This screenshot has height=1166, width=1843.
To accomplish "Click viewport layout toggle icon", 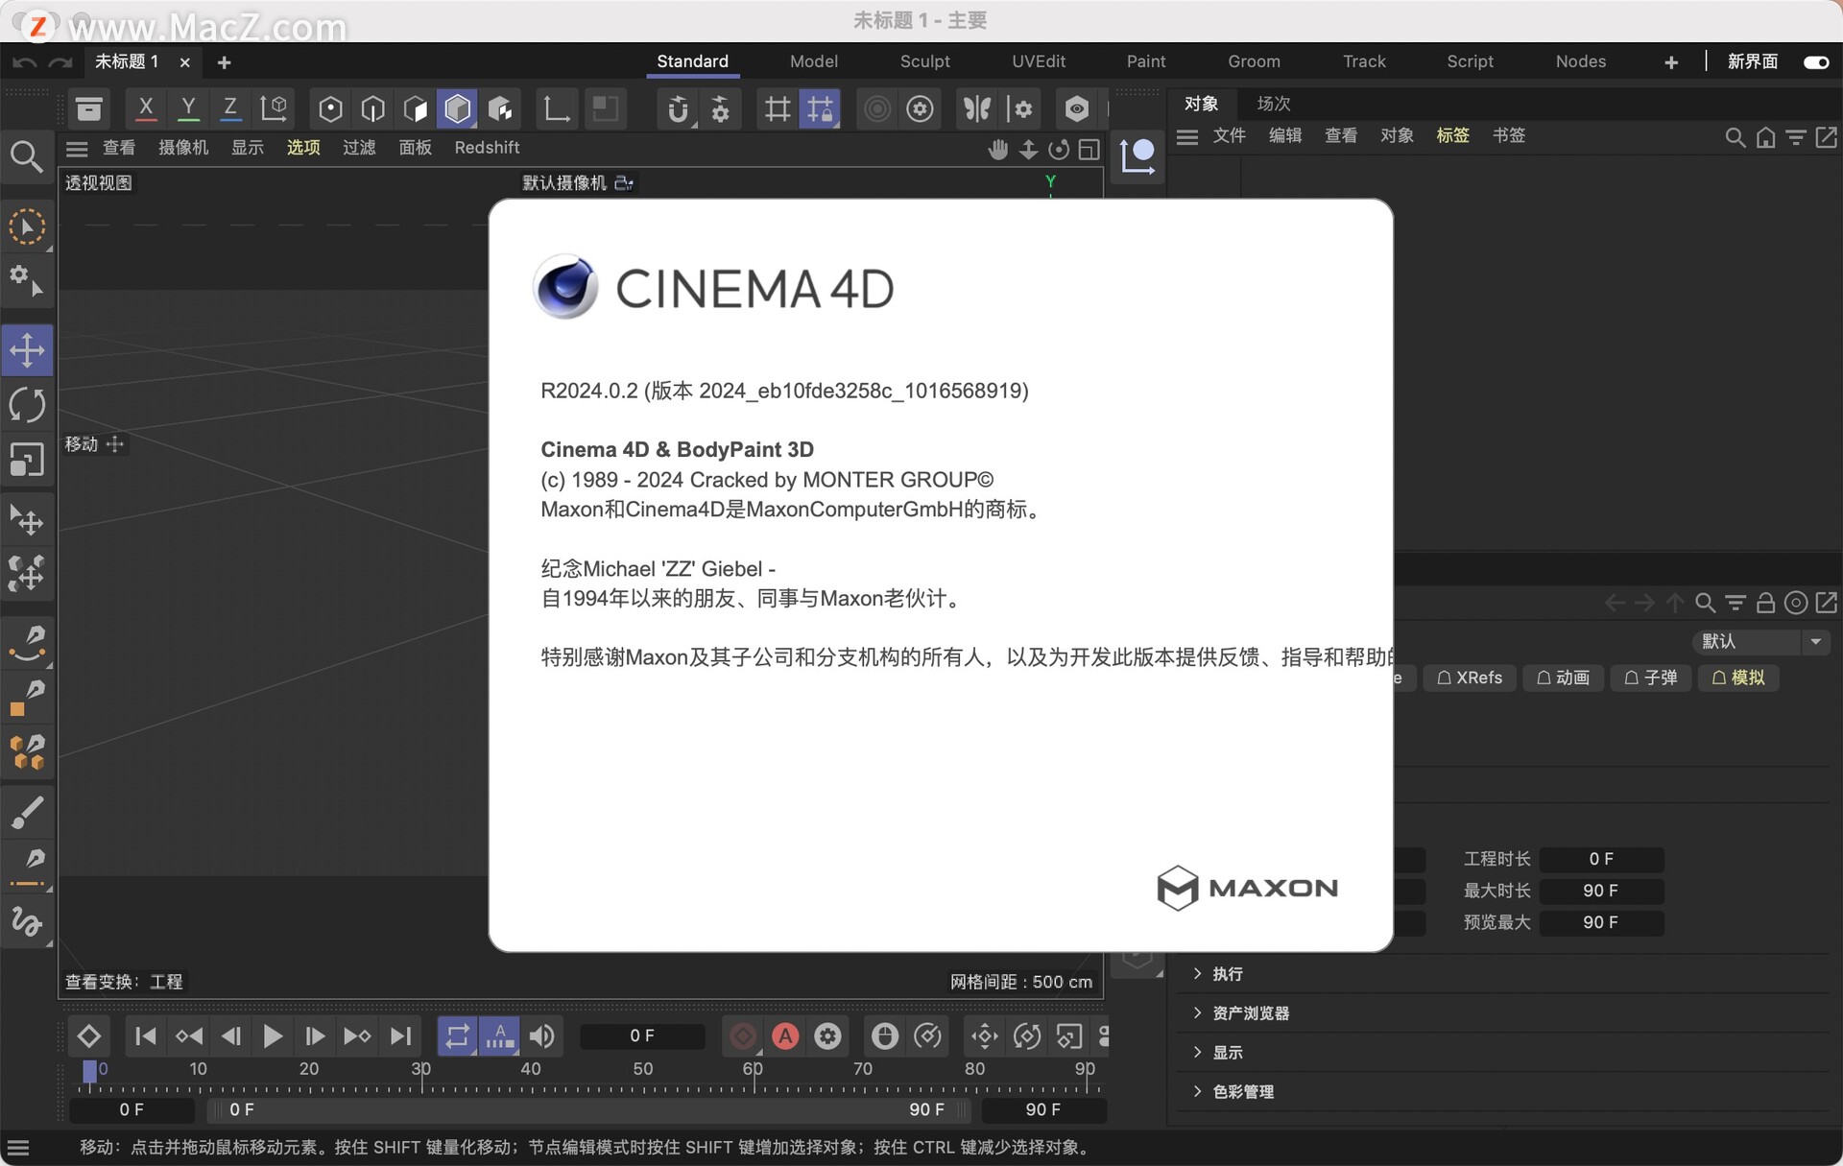I will (1089, 149).
